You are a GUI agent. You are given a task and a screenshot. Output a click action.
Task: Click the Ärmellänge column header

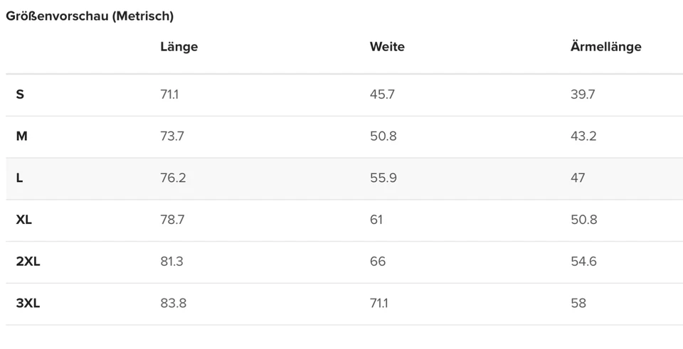(605, 47)
